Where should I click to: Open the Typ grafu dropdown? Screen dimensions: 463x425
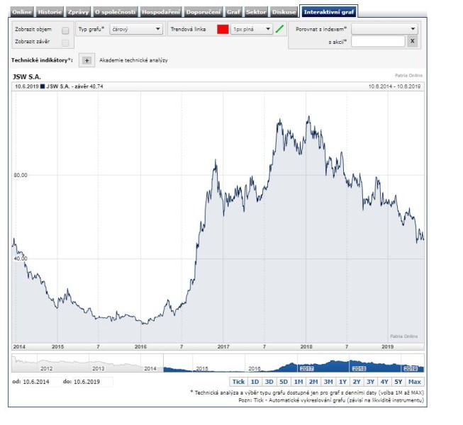(136, 29)
